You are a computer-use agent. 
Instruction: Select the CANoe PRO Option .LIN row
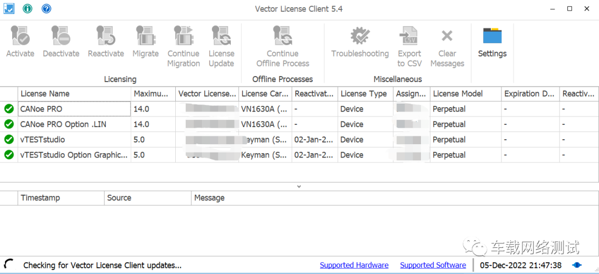(299, 124)
